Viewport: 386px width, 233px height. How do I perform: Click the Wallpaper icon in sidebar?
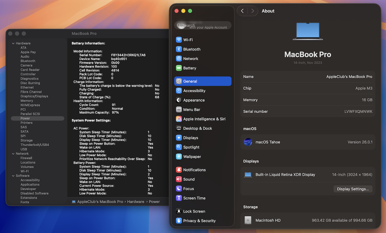coord(179,157)
